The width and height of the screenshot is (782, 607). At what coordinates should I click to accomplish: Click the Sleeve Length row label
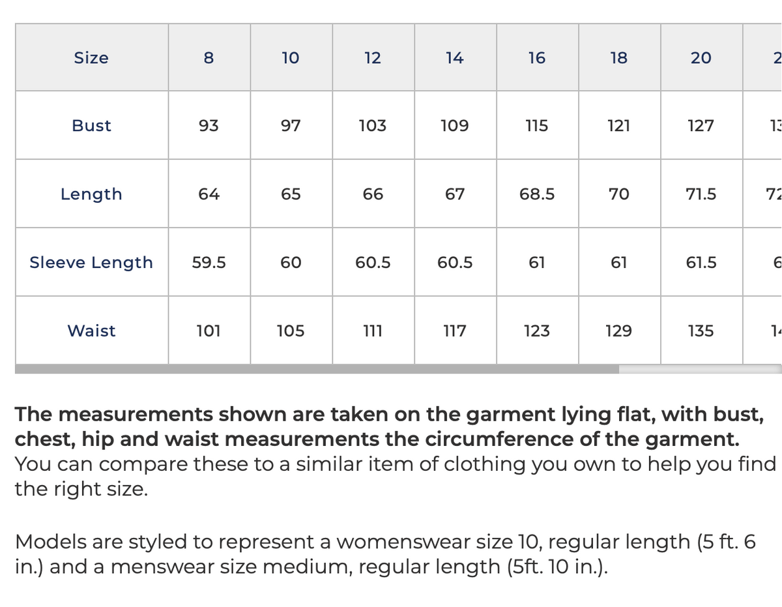coord(92,262)
